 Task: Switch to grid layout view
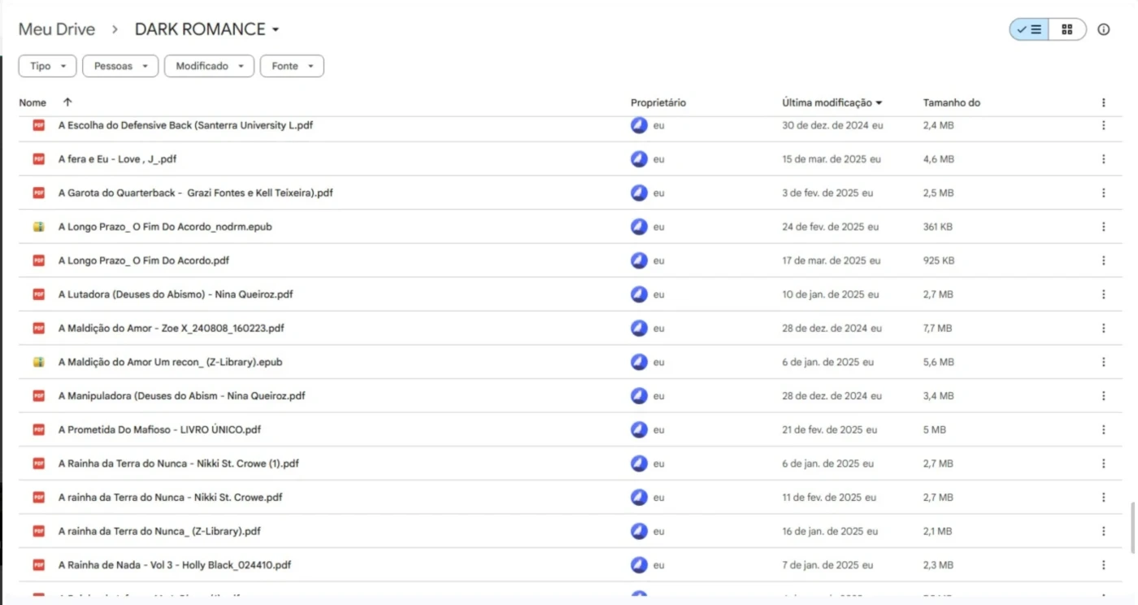[x=1066, y=29]
